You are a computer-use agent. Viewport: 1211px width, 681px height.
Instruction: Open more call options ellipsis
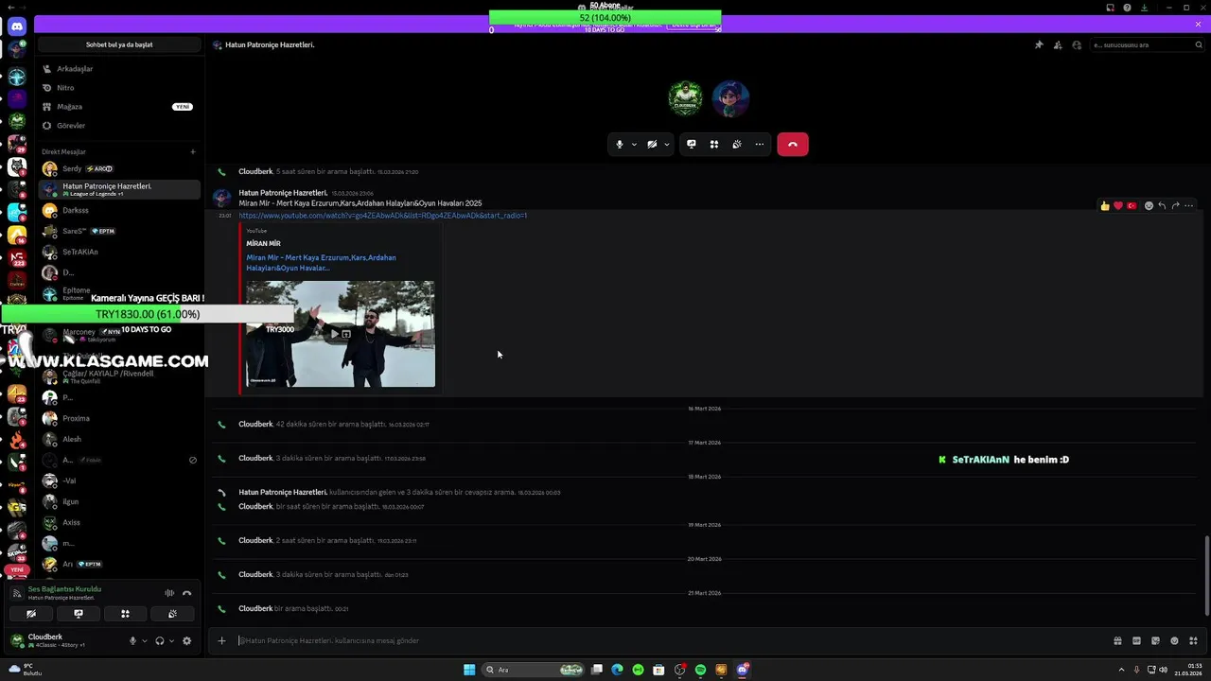(x=760, y=145)
